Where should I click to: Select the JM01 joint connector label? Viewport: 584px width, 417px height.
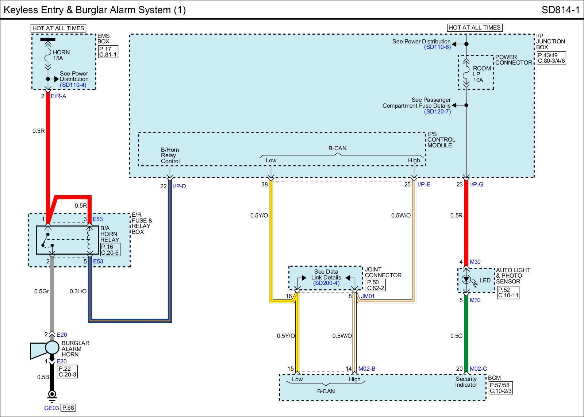click(x=368, y=296)
